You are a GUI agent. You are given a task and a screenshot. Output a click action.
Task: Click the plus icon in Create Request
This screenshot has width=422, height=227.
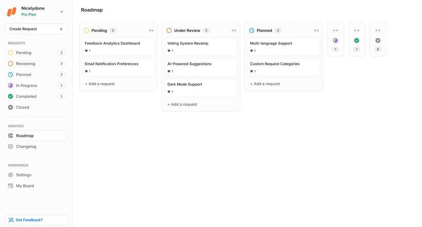[61, 29]
